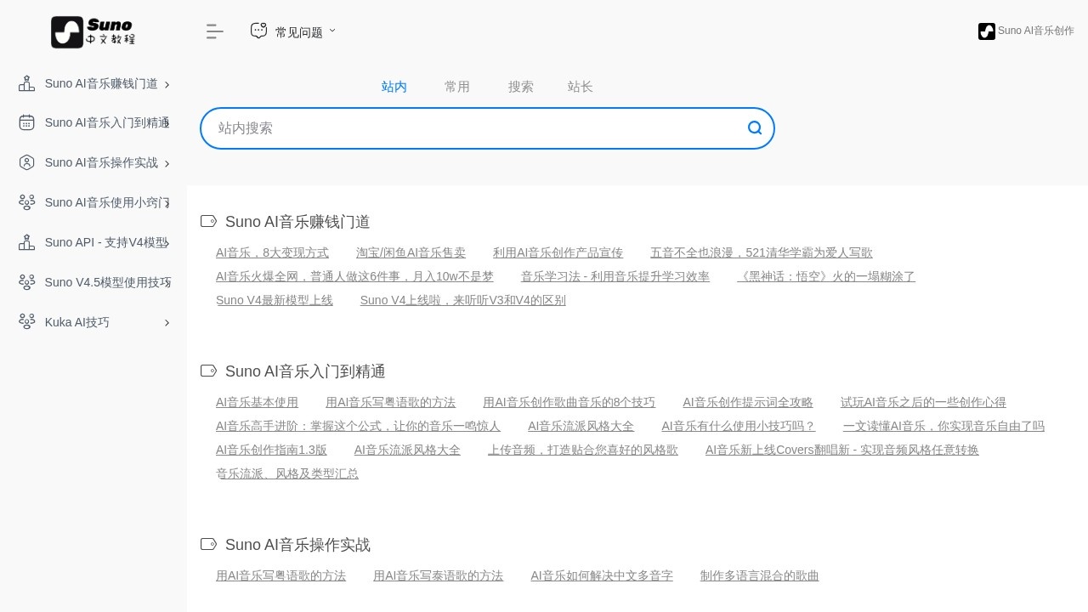
Task: Open 用AI音乐写粤语歌的方法 under Suno AI音乐操作实战
Action: 280,575
